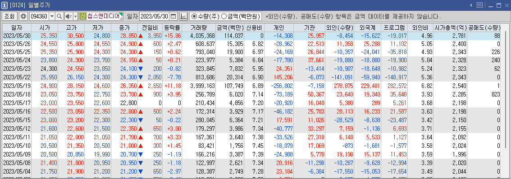Click the 거래량 column header
The width and height of the screenshot is (511, 179).
click(198, 28)
